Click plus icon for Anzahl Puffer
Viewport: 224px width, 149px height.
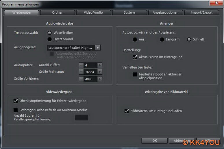(100, 65)
